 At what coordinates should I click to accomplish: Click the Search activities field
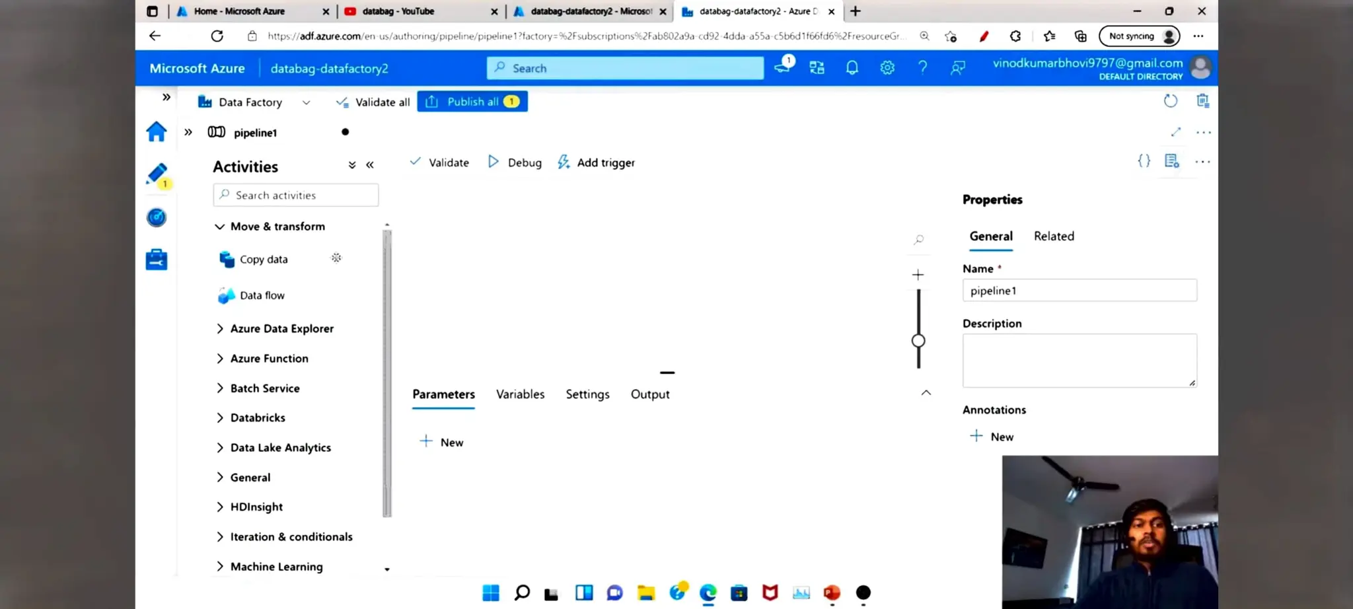pyautogui.click(x=296, y=195)
